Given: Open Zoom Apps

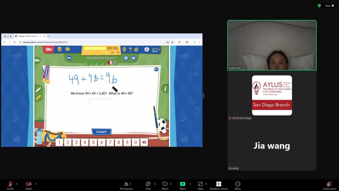Looking at the screenshot, I should point(200,185).
